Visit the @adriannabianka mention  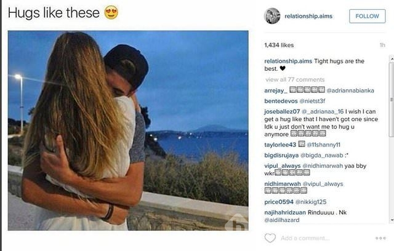click(x=350, y=90)
